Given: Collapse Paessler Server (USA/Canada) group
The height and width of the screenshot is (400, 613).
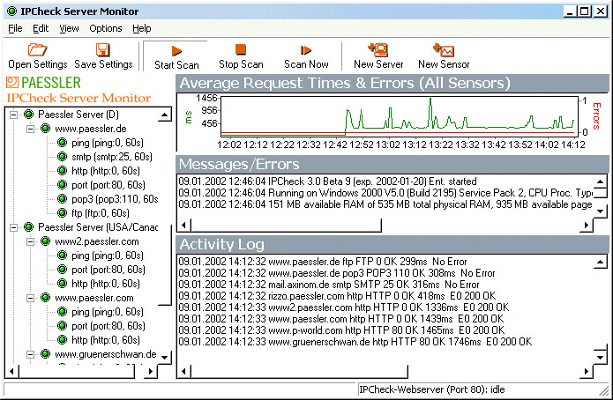Looking at the screenshot, I should (14, 227).
